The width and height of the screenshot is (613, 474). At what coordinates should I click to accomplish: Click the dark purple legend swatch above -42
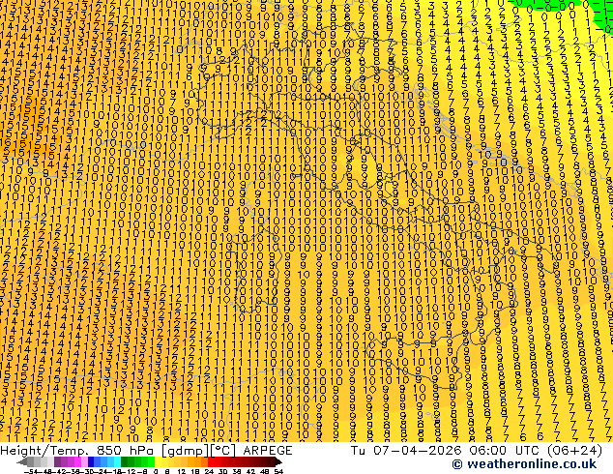coord(57,461)
